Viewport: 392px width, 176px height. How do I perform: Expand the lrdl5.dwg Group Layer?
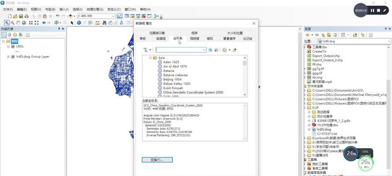coord(8,57)
